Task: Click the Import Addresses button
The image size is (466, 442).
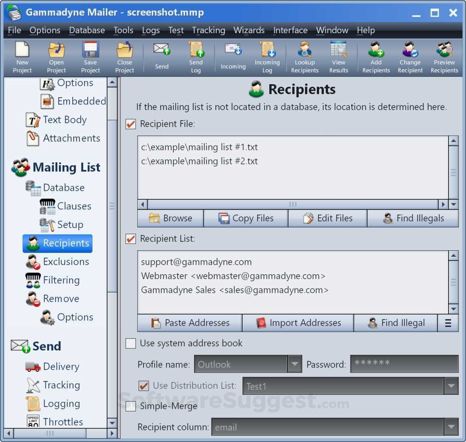Action: (298, 323)
